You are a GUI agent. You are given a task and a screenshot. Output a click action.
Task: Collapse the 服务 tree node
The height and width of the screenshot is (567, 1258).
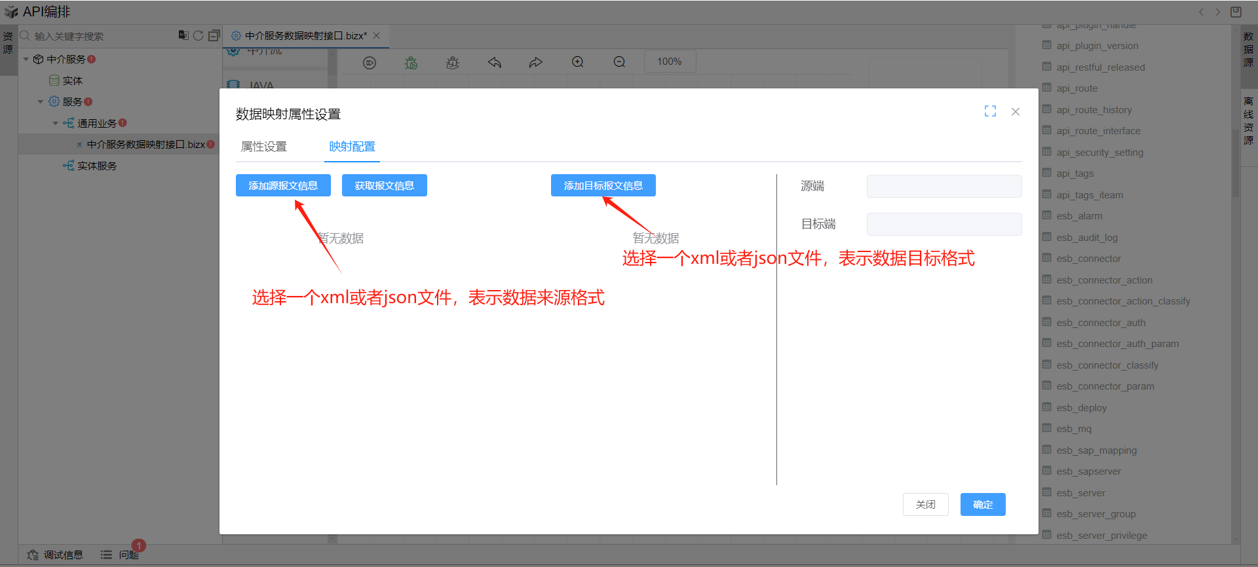click(41, 102)
